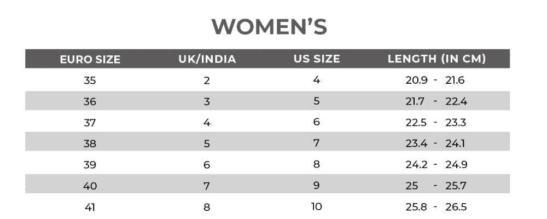Select Euro size 35 cell

point(90,80)
